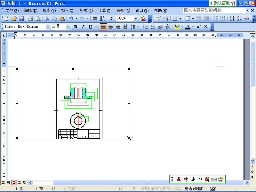This screenshot has height=192, width=256.
Task: Undo the last action
Action: [x=71, y=19]
